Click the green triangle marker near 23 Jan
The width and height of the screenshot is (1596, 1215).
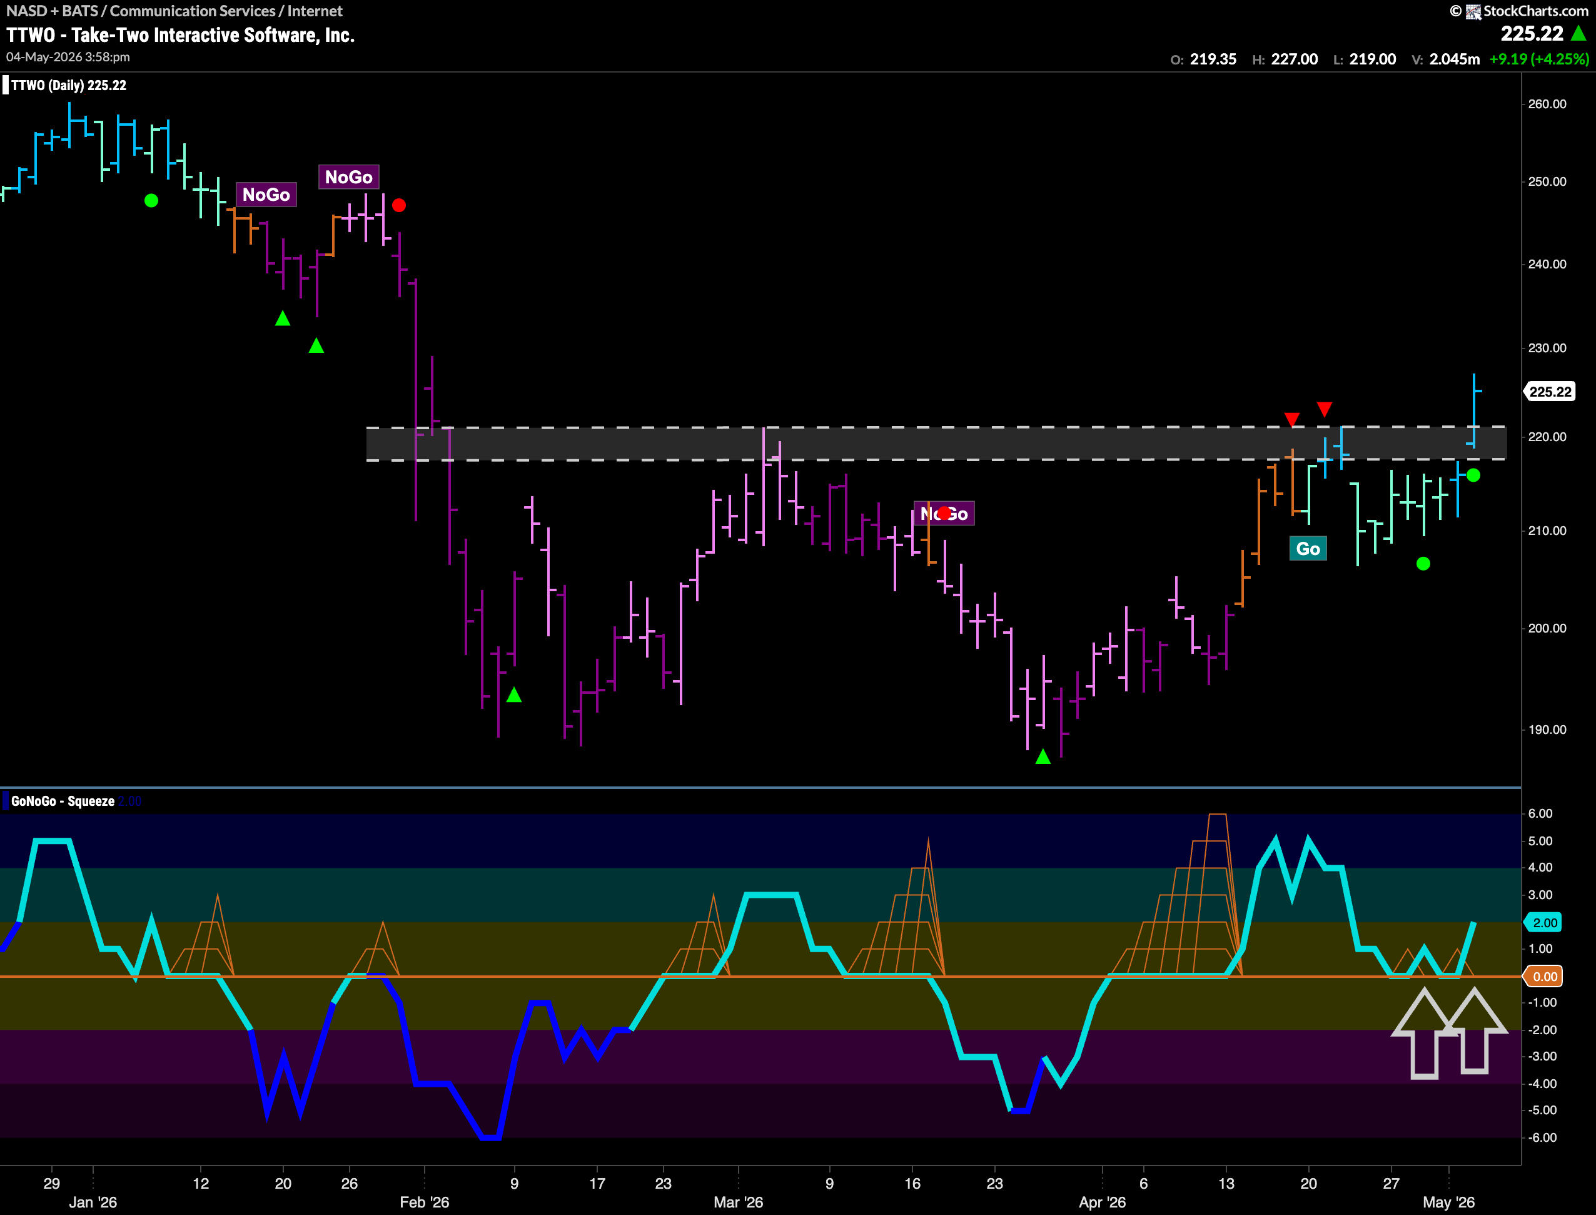316,346
